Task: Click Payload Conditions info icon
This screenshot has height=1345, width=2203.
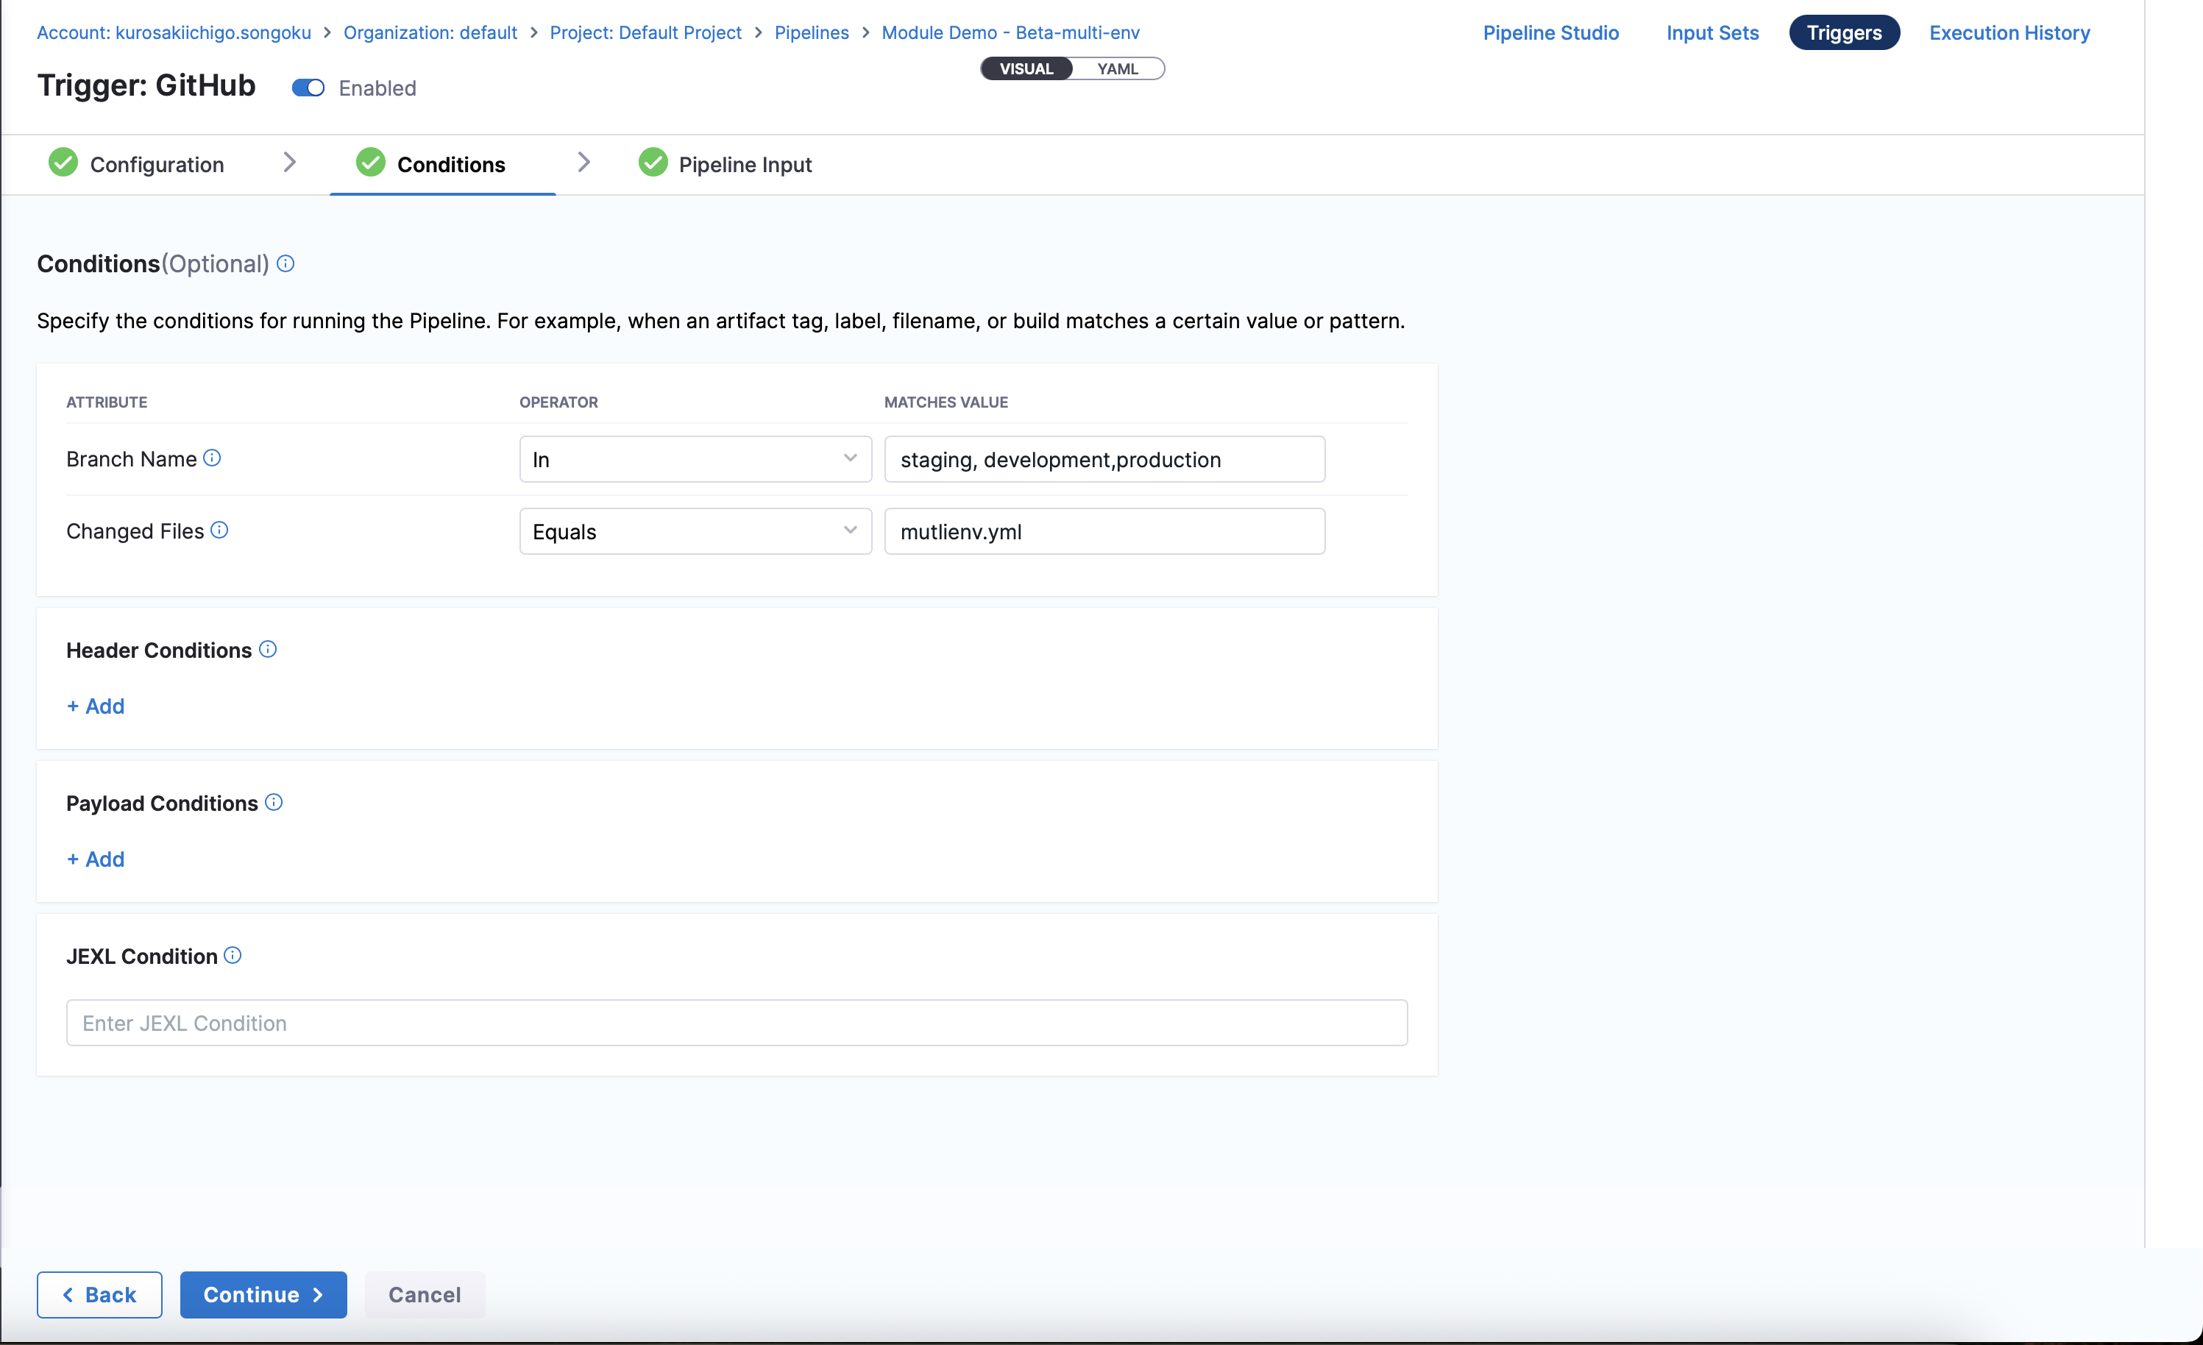Action: (274, 802)
